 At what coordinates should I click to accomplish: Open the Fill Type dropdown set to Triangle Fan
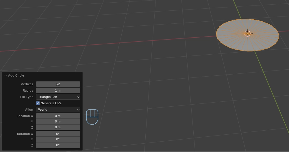tap(58, 97)
